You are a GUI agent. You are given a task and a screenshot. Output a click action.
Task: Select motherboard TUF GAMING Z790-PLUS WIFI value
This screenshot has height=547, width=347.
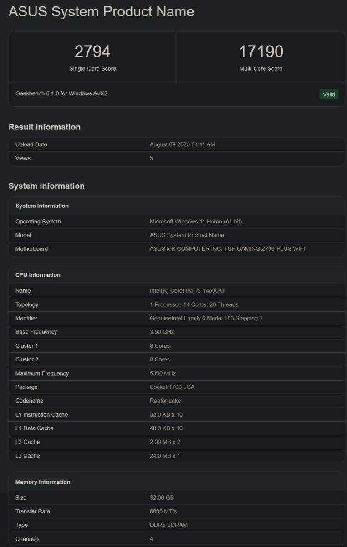(x=227, y=249)
